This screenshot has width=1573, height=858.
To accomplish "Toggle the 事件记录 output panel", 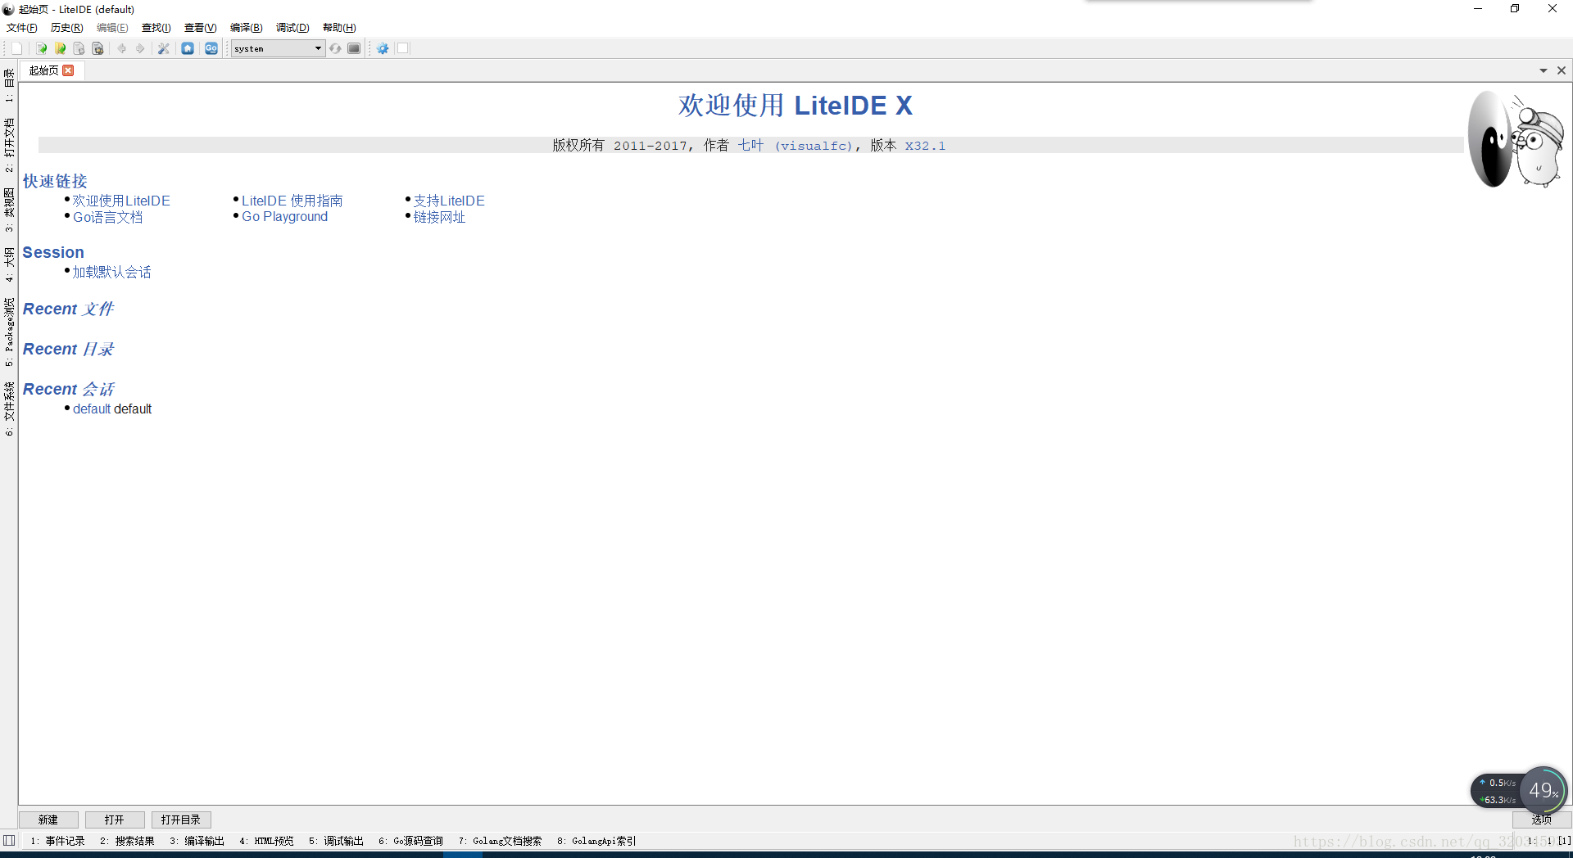I will tap(57, 841).
